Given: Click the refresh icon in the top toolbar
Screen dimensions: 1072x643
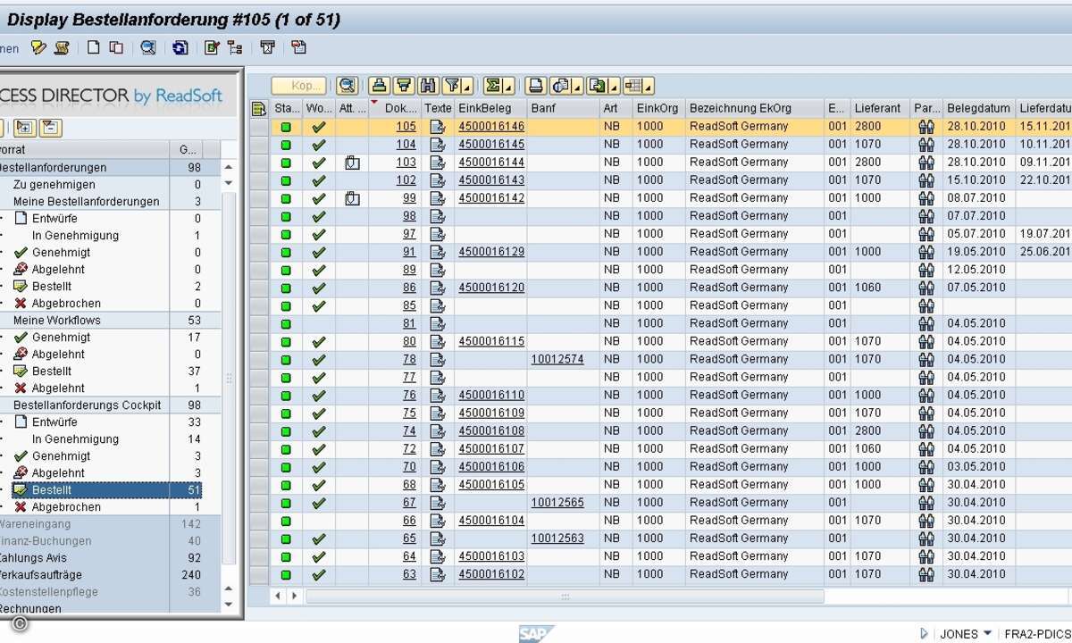Looking at the screenshot, I should (180, 48).
